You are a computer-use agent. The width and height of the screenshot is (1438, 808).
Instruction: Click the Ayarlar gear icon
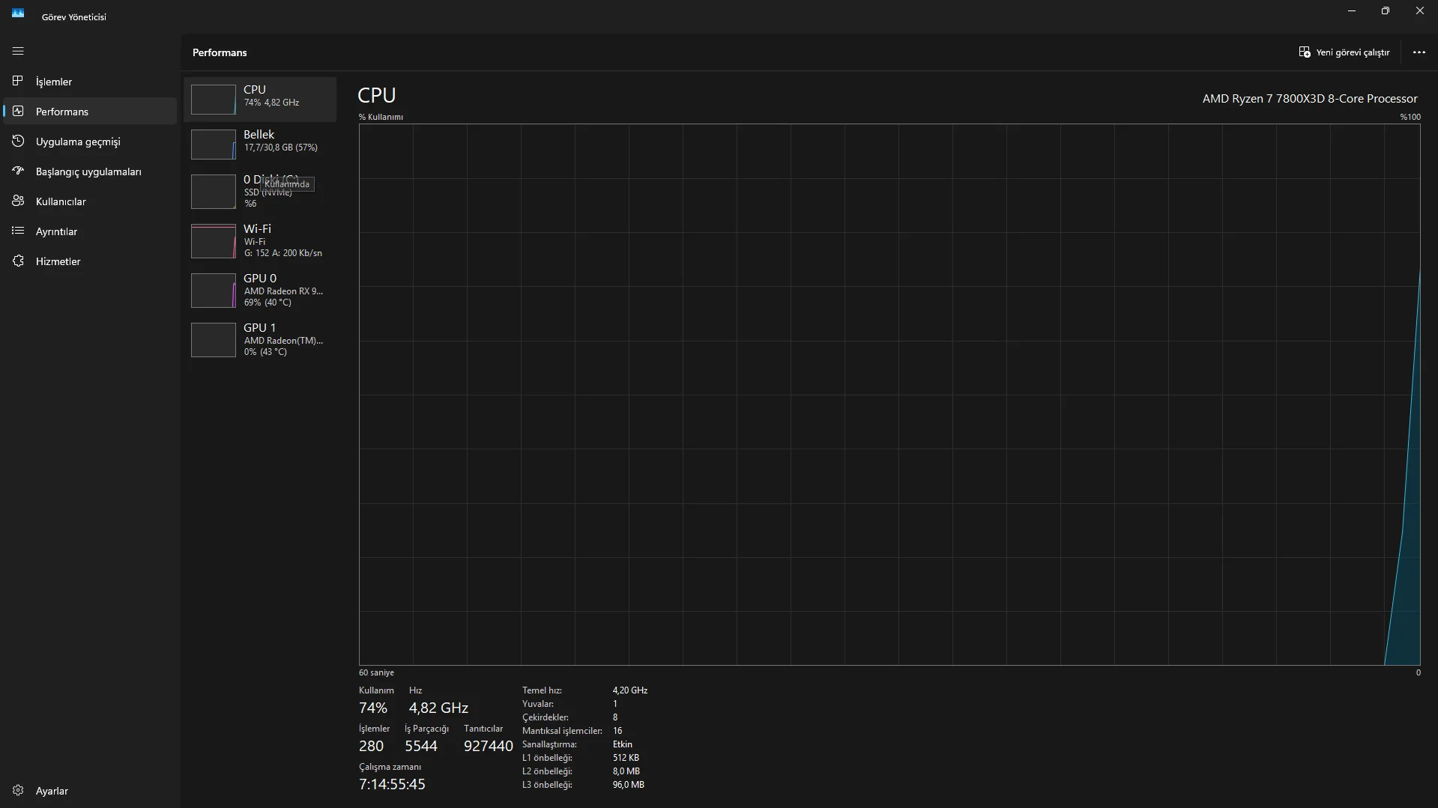coord(18,790)
